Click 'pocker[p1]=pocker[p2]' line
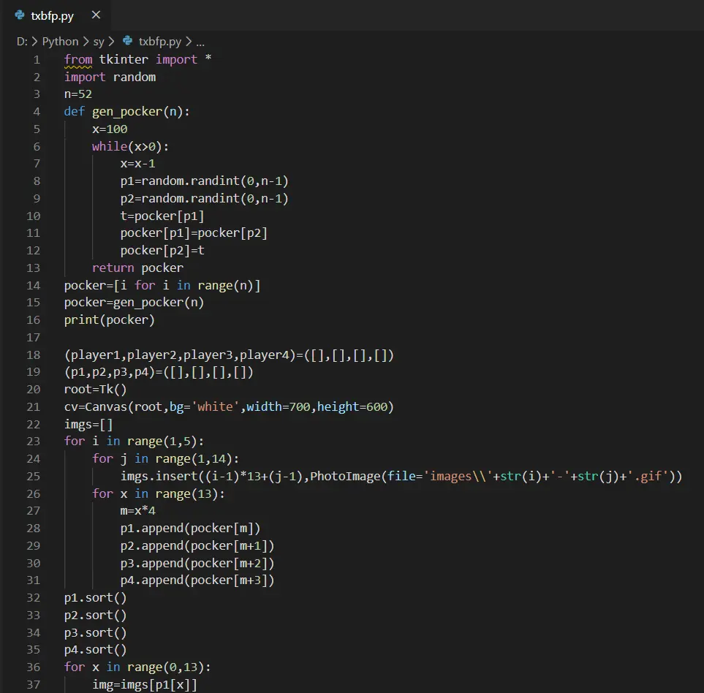Screen dimensions: 704x693 pos(194,233)
